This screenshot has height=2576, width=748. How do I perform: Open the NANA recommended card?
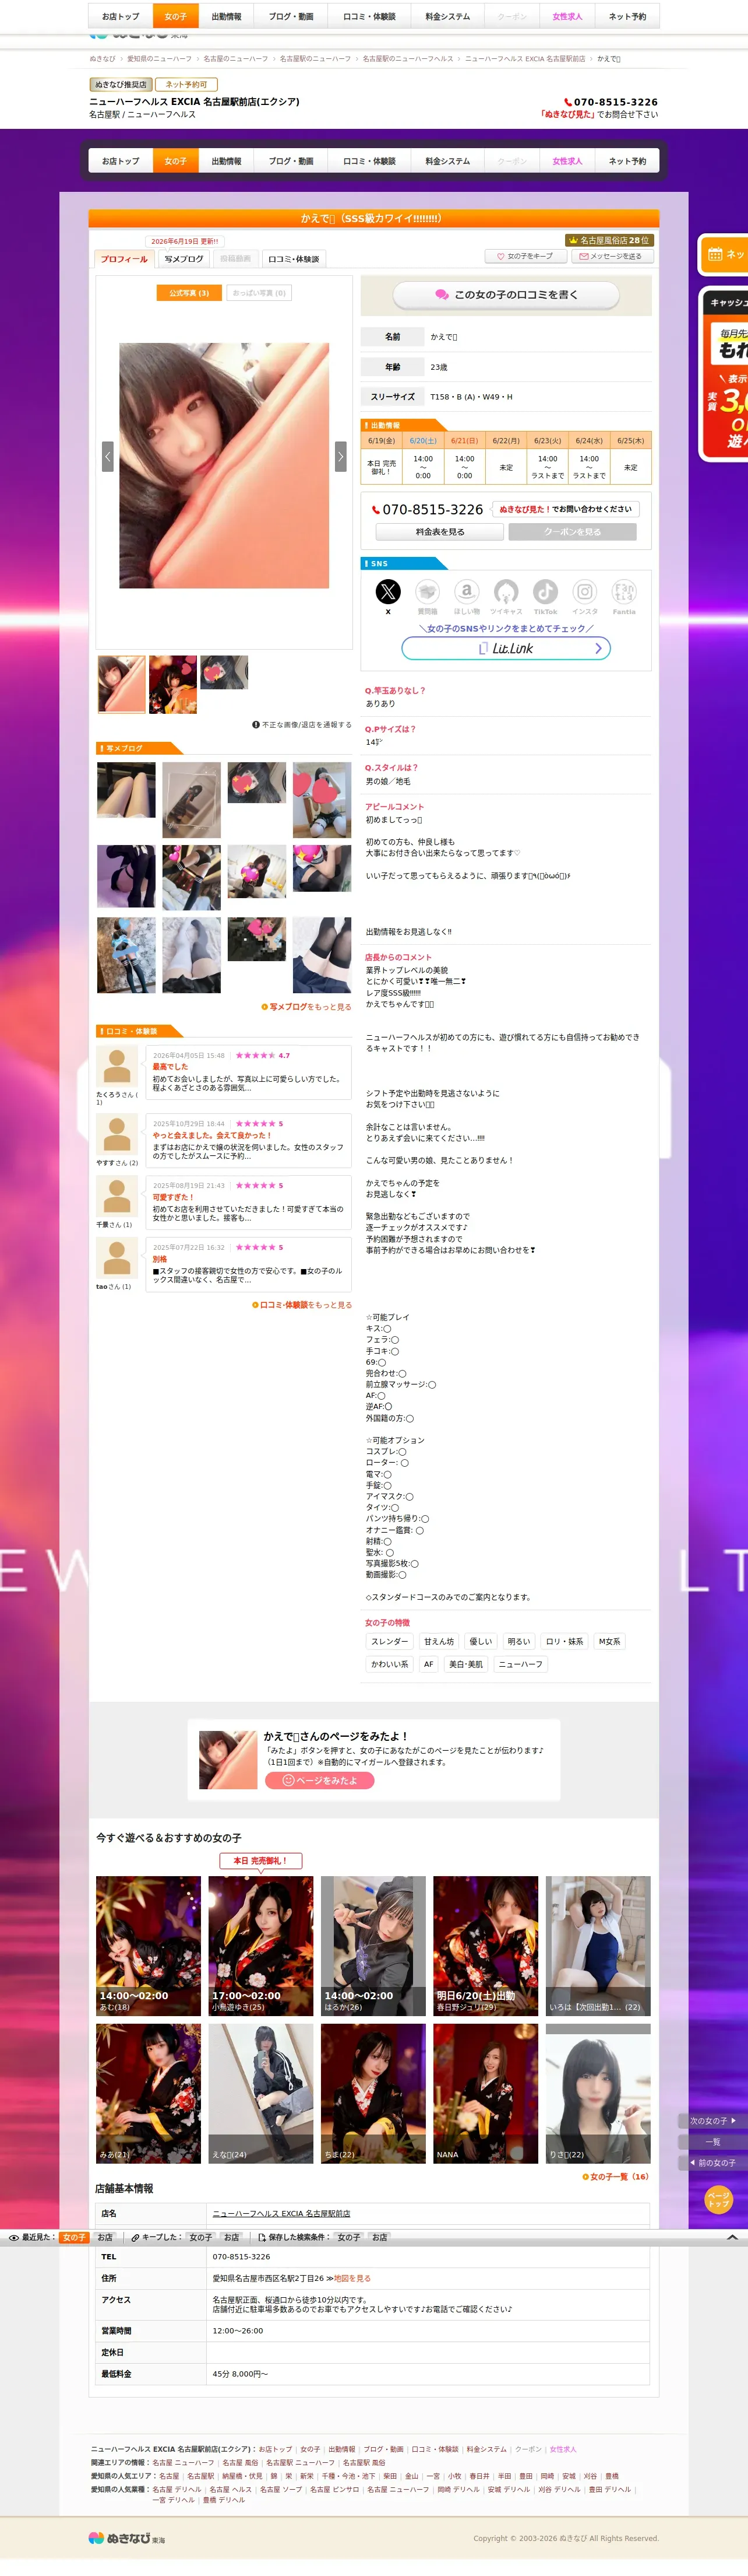pos(486,2094)
